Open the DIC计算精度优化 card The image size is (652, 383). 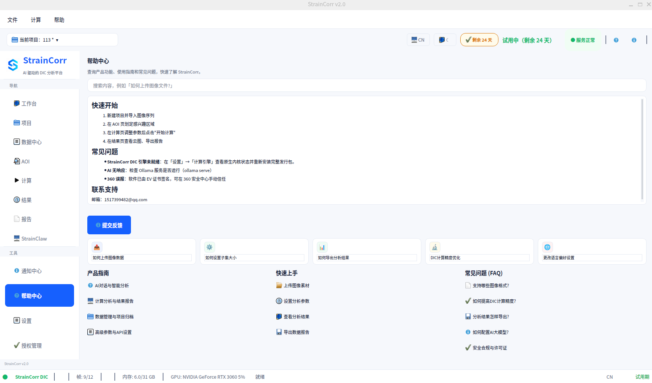tap(479, 251)
